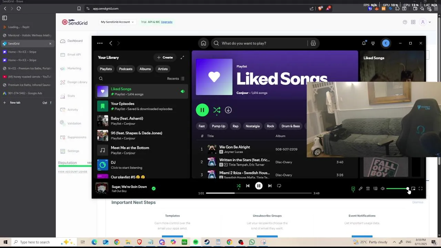This screenshot has width=441, height=248.
Task: Open SendGrid help question icon
Action: 405,22
